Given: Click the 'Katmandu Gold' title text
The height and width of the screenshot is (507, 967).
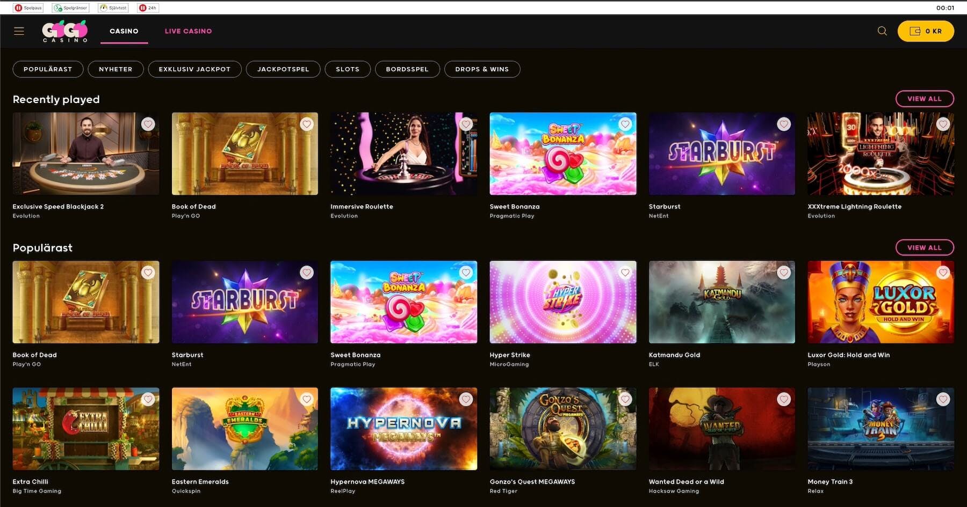Looking at the screenshot, I should [674, 355].
